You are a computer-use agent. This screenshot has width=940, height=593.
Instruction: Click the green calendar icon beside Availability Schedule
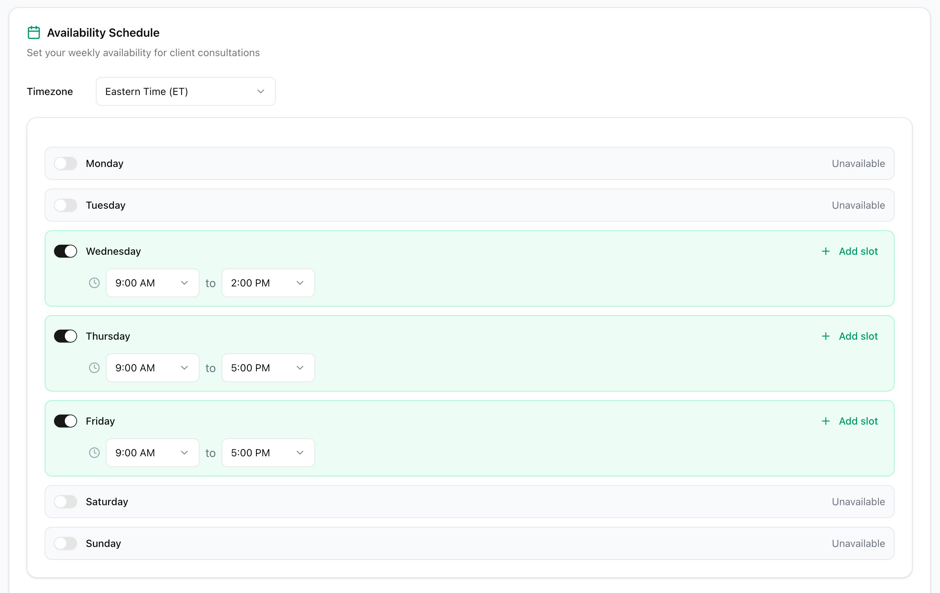[33, 32]
